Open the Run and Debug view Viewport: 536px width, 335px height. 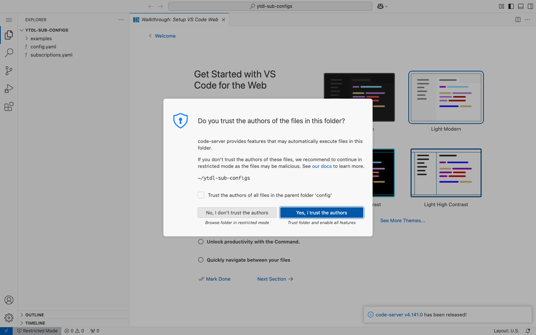pyautogui.click(x=9, y=89)
